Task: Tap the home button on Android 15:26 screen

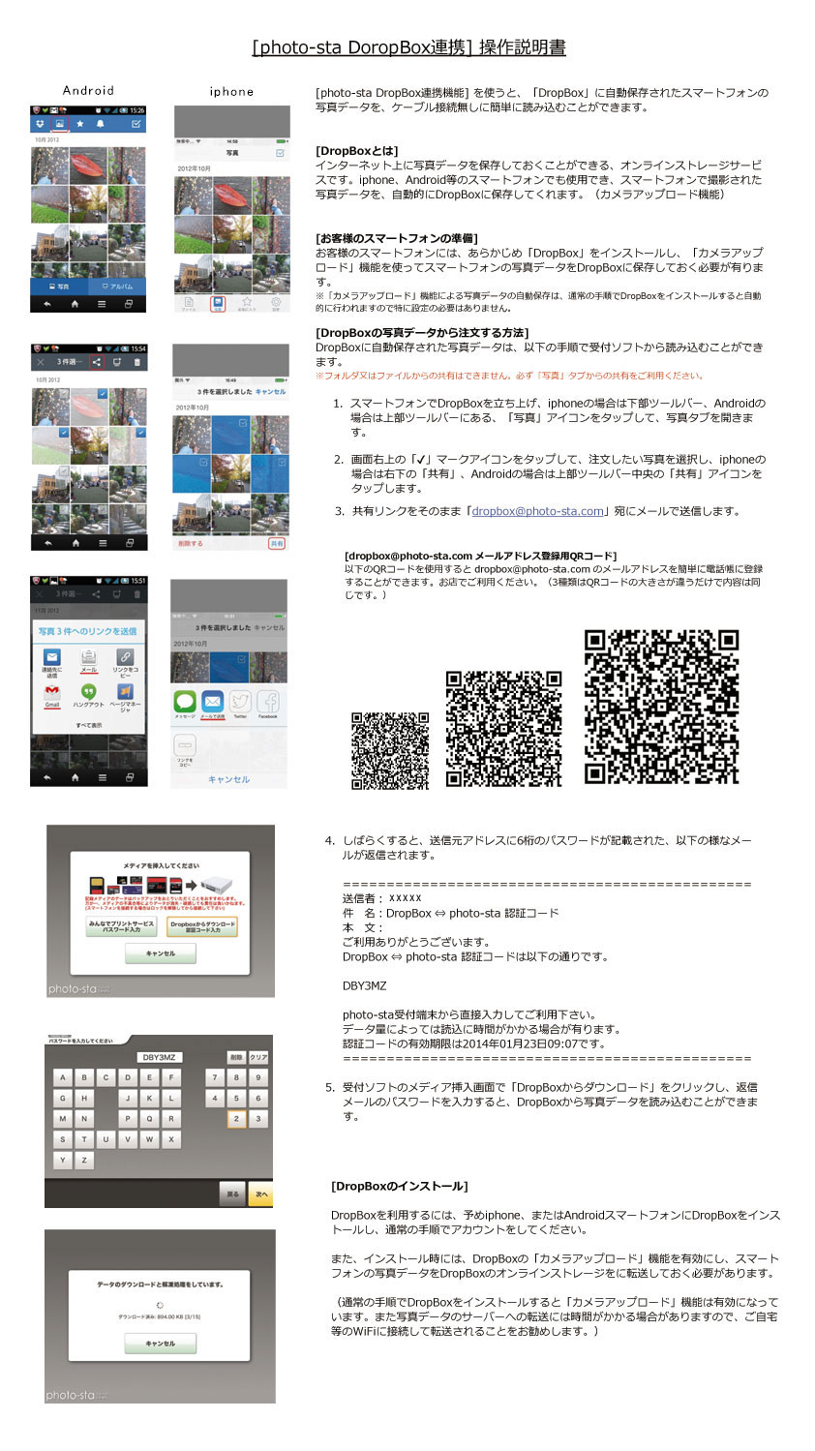Action: pyautogui.click(x=75, y=304)
